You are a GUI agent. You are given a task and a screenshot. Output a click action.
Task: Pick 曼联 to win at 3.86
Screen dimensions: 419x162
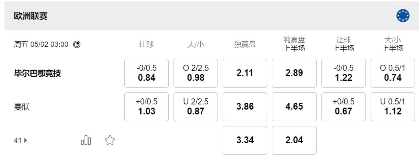(245, 107)
